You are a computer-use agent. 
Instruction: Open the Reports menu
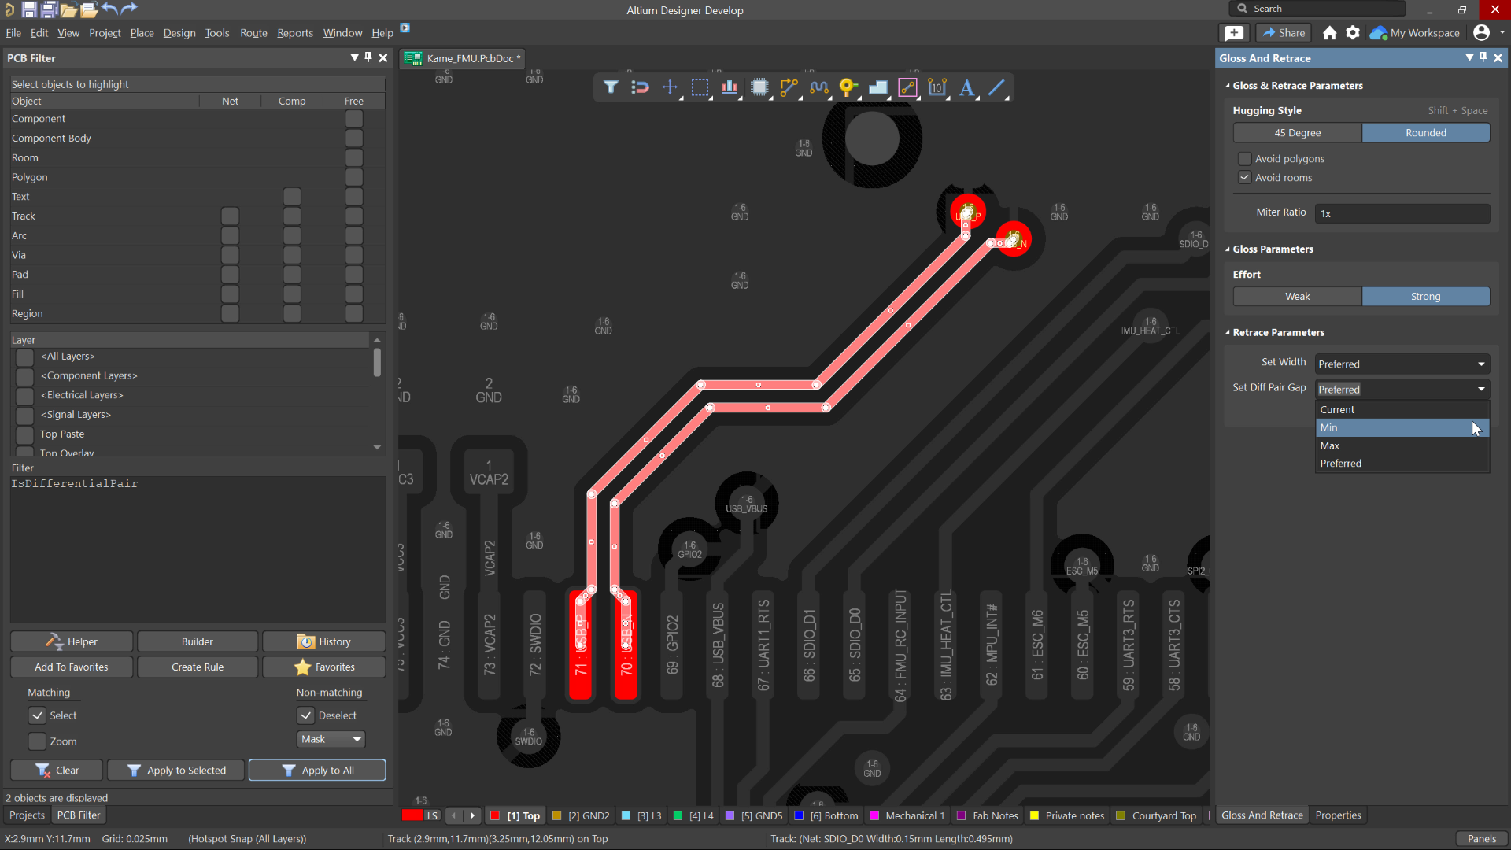point(295,33)
